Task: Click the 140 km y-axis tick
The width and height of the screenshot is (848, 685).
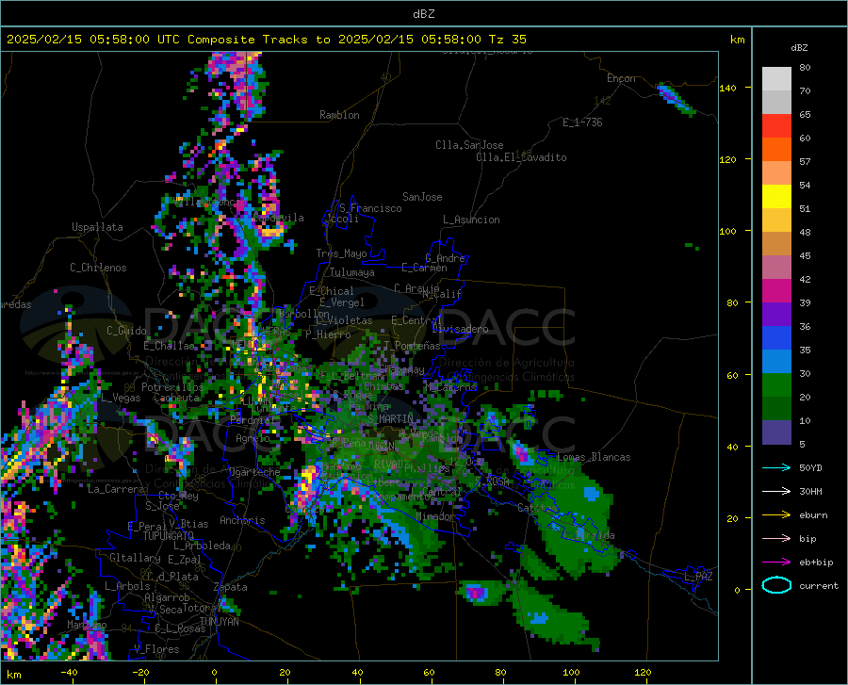Action: [x=727, y=88]
